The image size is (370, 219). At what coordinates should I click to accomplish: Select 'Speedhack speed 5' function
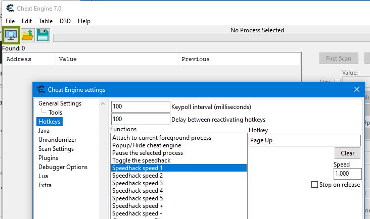[178, 198]
